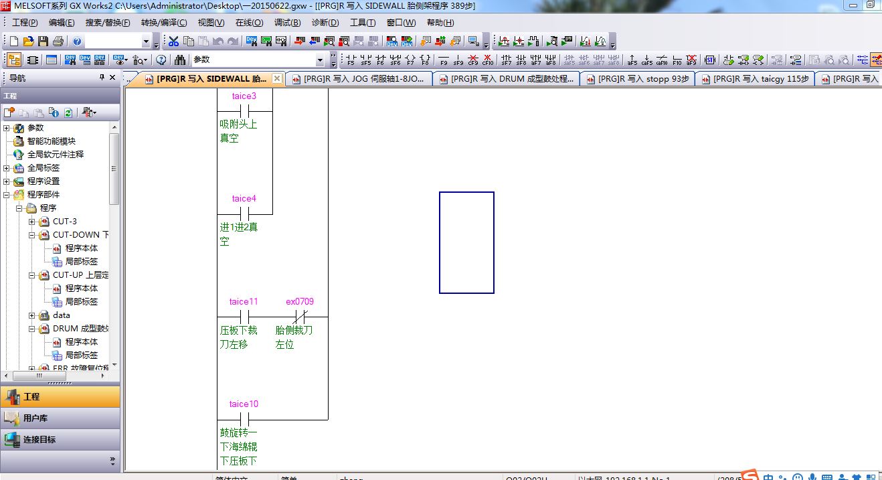Pin the 导航 navigation panel
Viewport: 882px width, 480px height.
pyautogui.click(x=102, y=78)
